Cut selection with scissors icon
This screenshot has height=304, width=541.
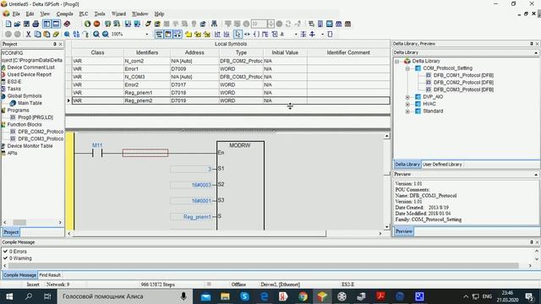pos(28,34)
